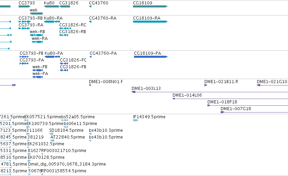Click the Ku80 gene feature

[x=51, y=6]
